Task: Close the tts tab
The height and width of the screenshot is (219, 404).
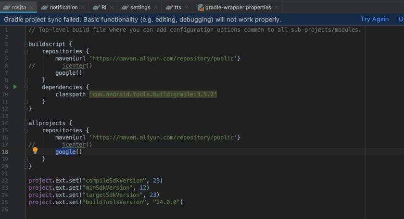Action: pos(187,8)
